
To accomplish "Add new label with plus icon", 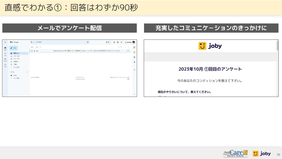I will click(27, 72).
